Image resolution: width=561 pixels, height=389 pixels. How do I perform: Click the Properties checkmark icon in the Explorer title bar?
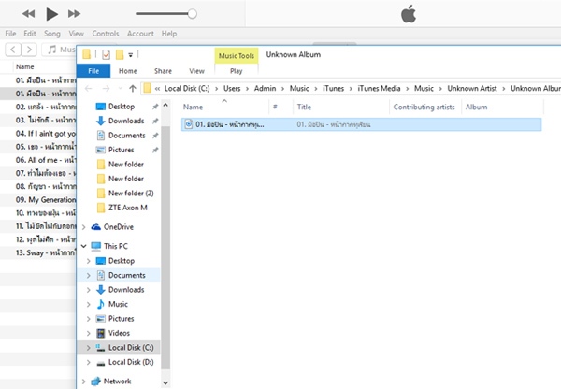tap(106, 55)
